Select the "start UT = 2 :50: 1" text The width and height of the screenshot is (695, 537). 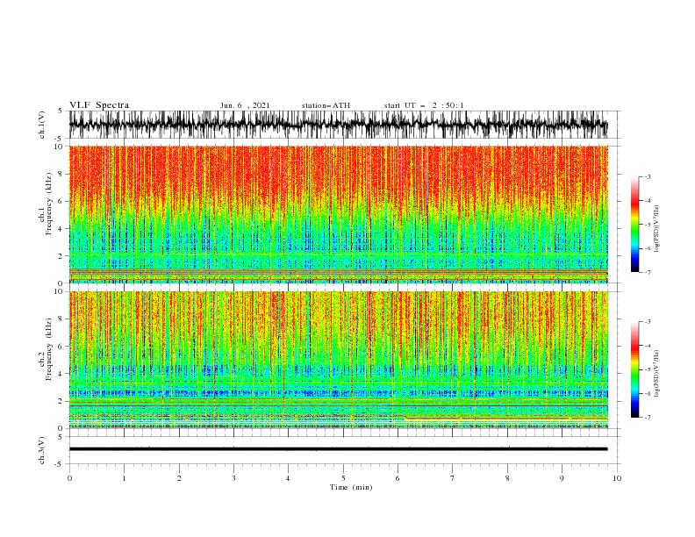pyautogui.click(x=424, y=105)
